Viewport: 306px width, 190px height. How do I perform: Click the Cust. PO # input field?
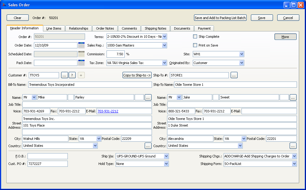pyautogui.click(x=48, y=164)
